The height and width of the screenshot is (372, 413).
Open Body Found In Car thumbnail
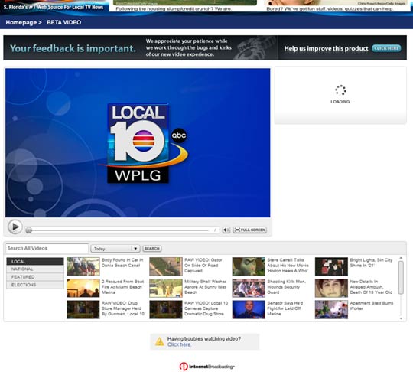point(83,266)
